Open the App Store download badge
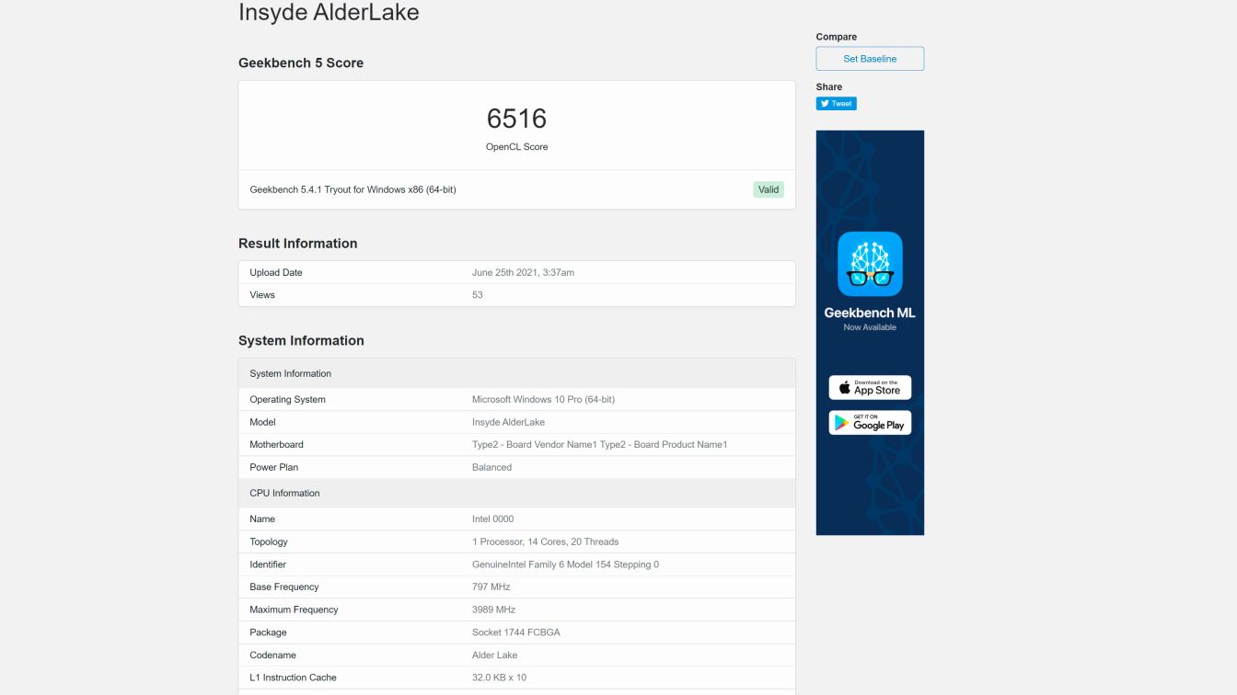Image resolution: width=1237 pixels, height=695 pixels. click(870, 387)
